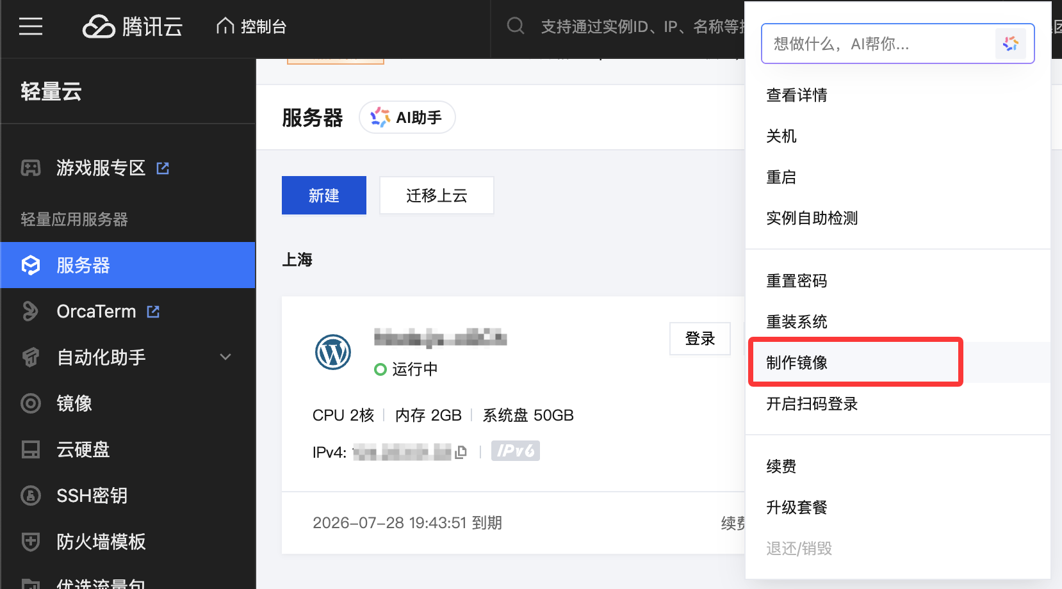
Task: Select 制作镜像 from the context menu
Action: [797, 363]
